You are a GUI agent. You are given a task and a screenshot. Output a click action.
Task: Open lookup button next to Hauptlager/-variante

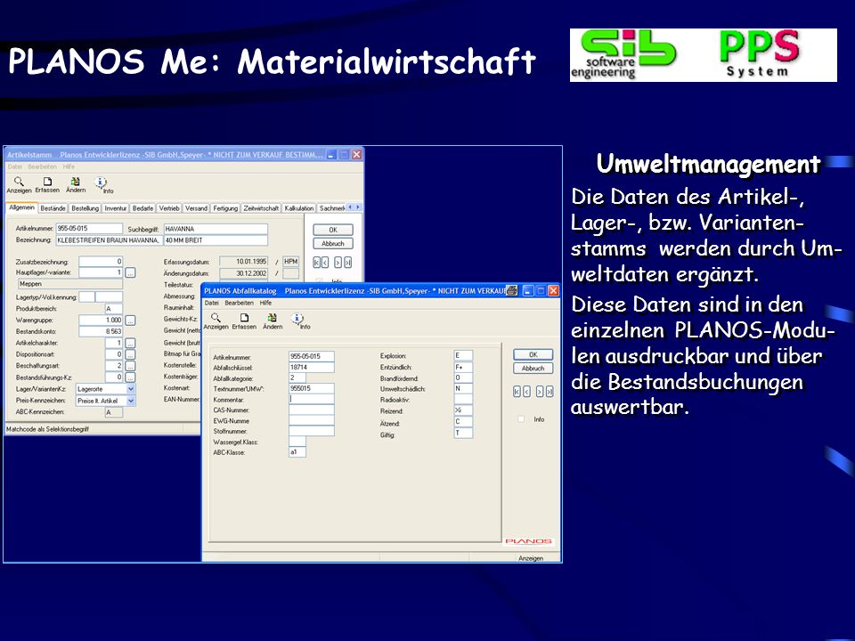click(130, 272)
